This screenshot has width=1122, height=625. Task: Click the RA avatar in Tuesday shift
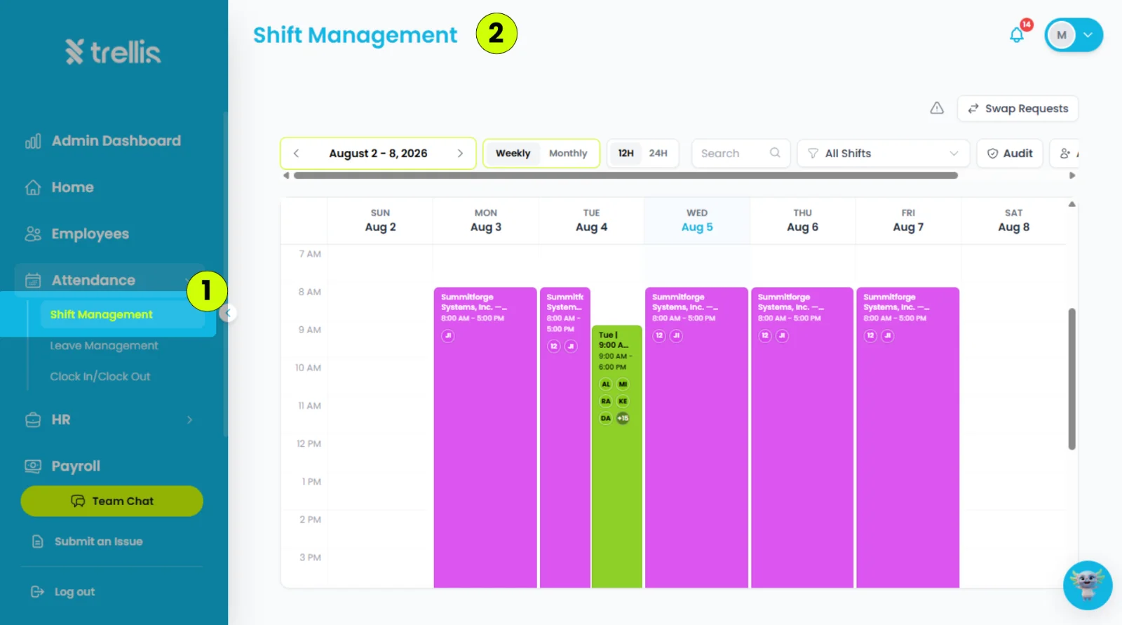pyautogui.click(x=606, y=401)
